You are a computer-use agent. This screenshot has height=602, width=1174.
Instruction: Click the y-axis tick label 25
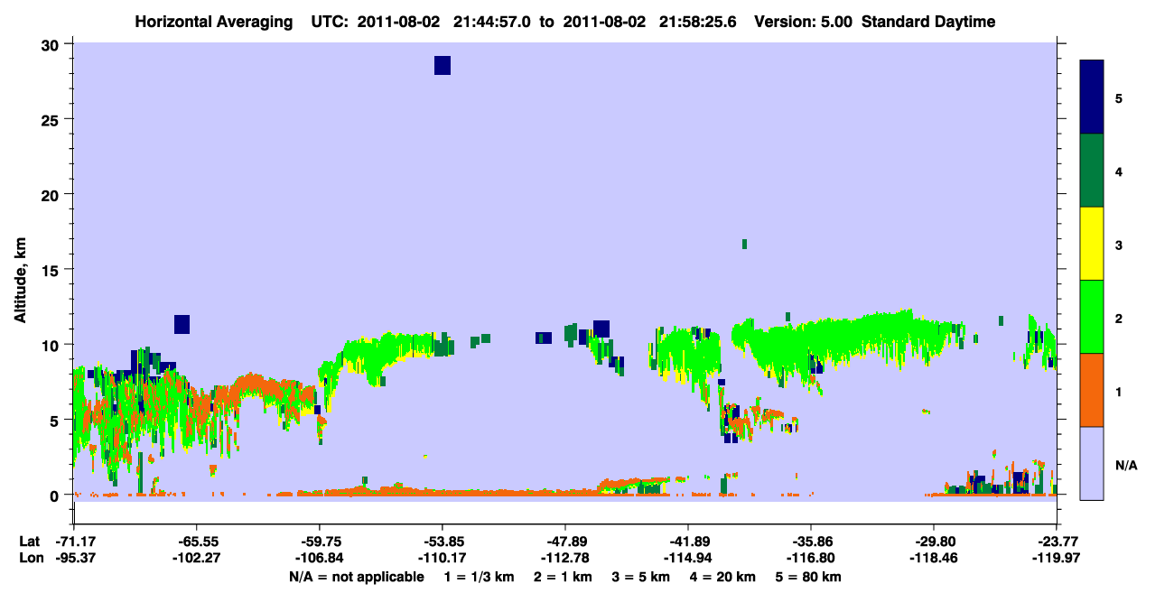point(52,119)
